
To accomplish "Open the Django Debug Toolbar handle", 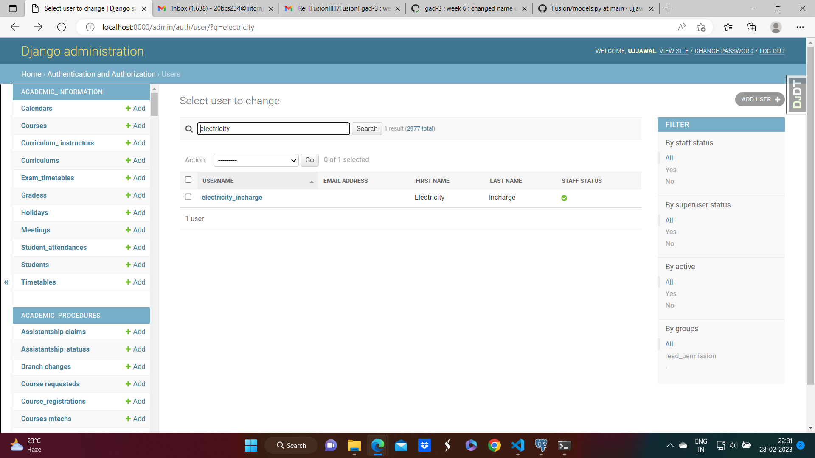I will tap(797, 95).
